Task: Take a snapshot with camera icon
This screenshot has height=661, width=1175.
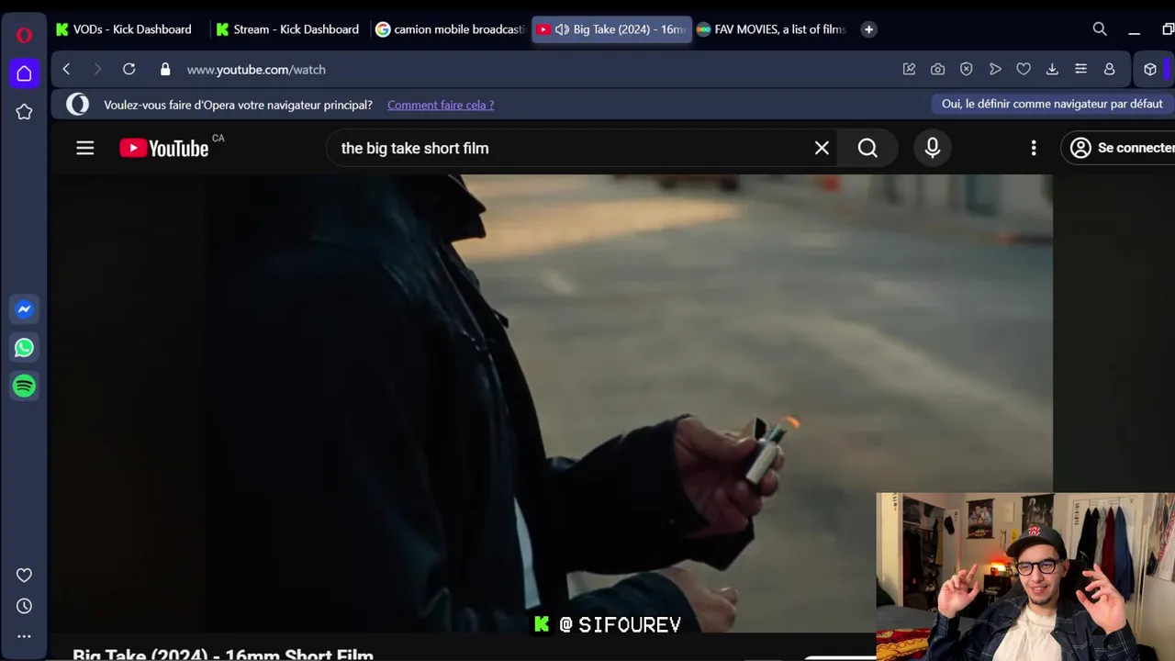Action: 937,69
